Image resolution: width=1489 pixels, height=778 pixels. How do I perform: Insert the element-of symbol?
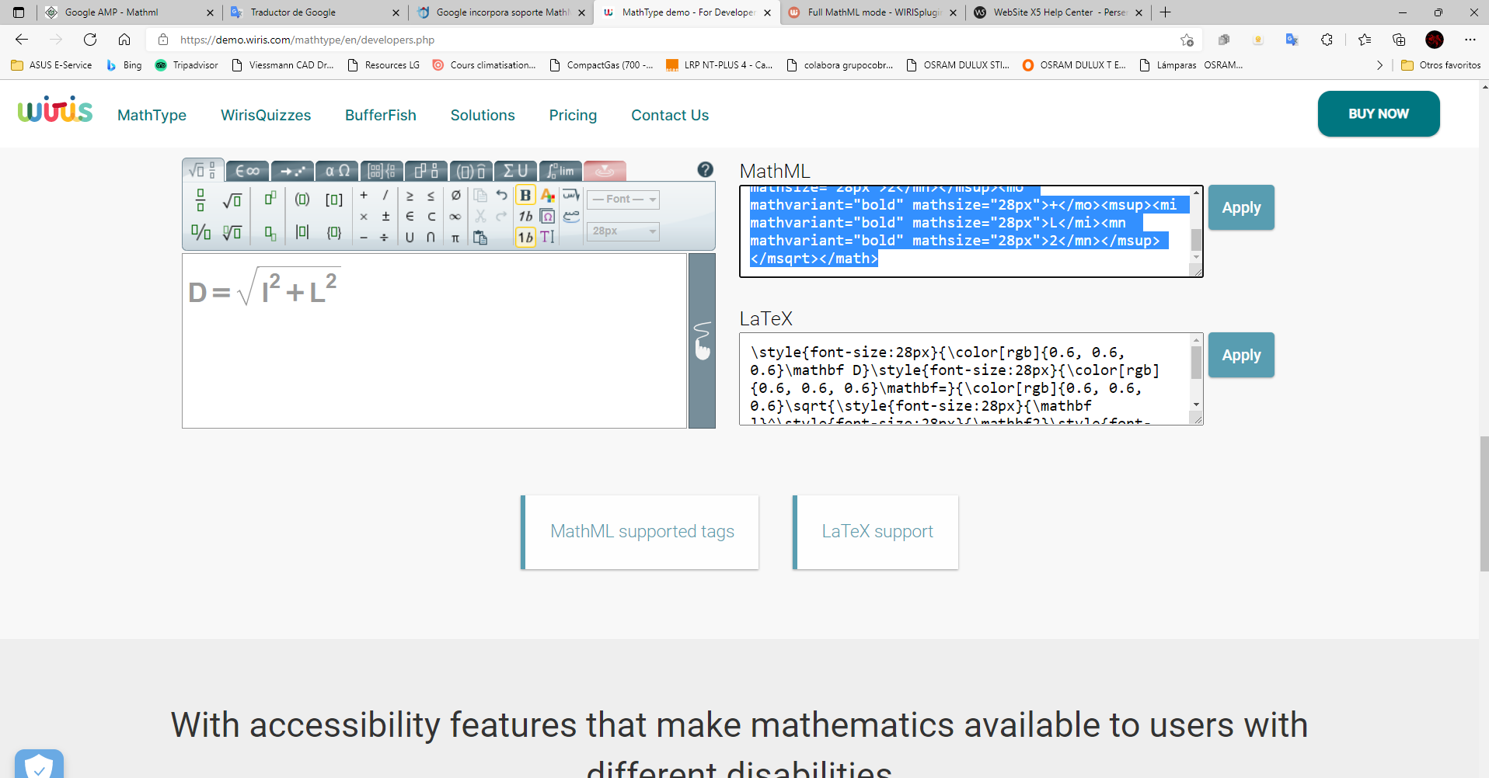[410, 217]
